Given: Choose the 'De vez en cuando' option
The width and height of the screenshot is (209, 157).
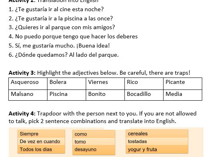Looking at the screenshot, I should 41,141.
